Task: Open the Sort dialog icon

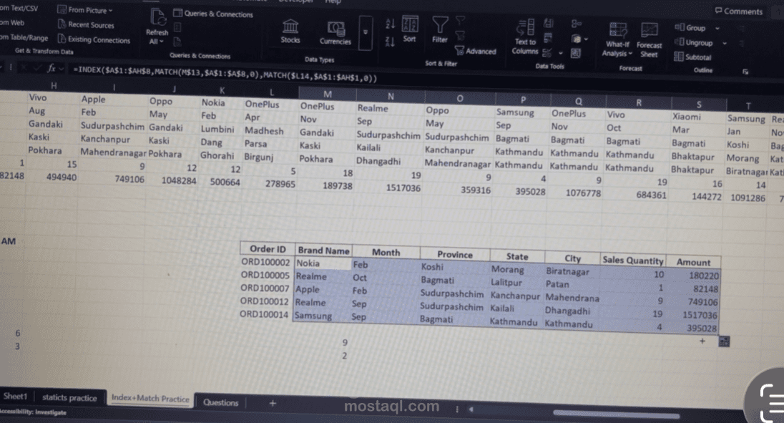Action: click(410, 29)
